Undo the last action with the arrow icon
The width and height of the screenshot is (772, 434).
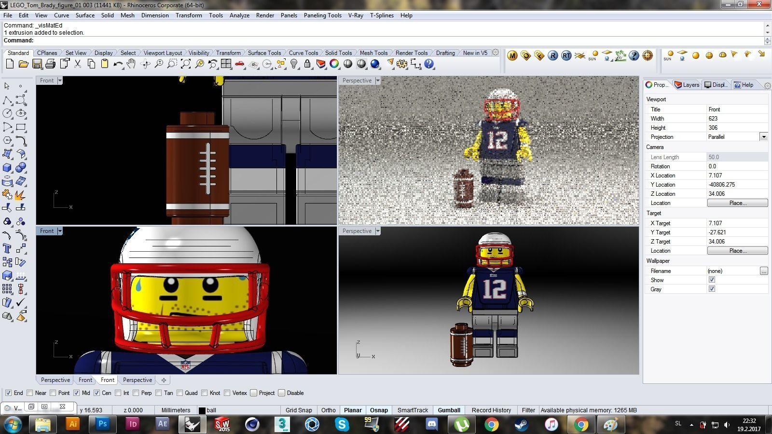[118, 64]
